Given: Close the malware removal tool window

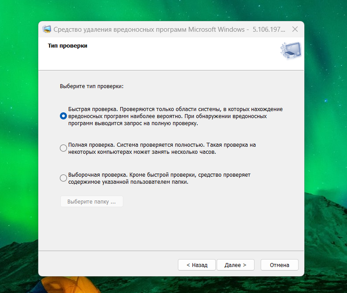Looking at the screenshot, I should coord(295,29).
